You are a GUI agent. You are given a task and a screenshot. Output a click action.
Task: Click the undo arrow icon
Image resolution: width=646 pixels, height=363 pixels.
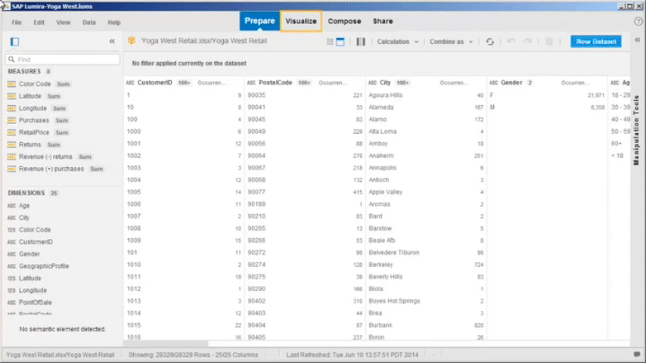511,42
